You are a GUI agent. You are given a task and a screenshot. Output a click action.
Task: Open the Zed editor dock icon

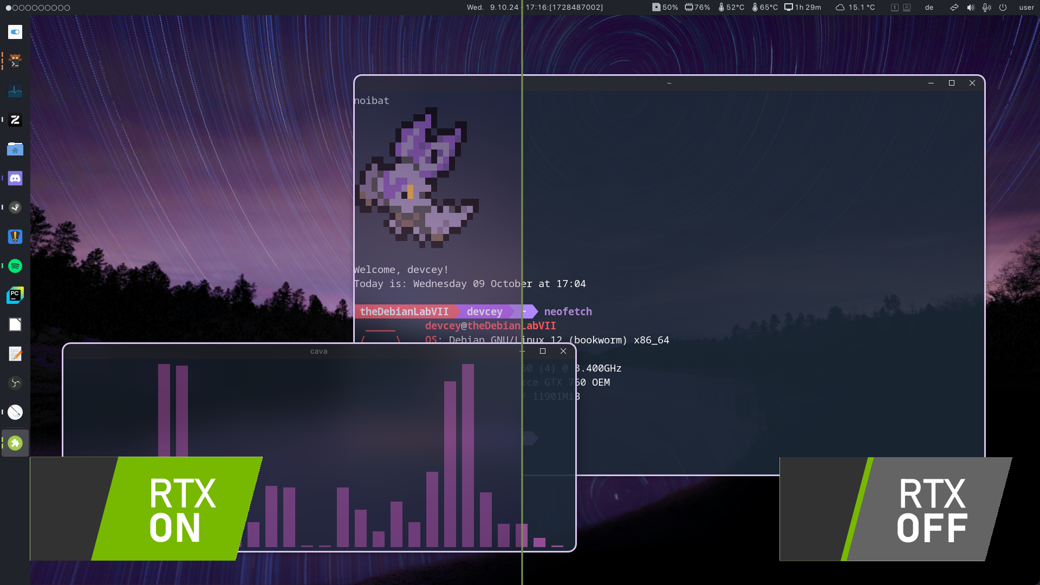15,120
